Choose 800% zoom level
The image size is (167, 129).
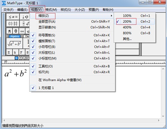tap(135, 33)
